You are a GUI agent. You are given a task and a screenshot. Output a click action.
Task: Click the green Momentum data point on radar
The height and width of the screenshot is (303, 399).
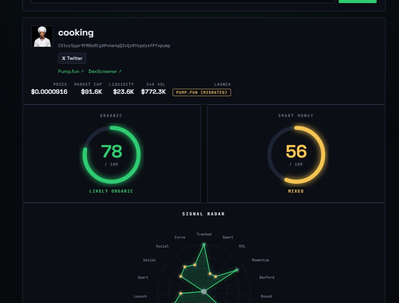coord(237,270)
